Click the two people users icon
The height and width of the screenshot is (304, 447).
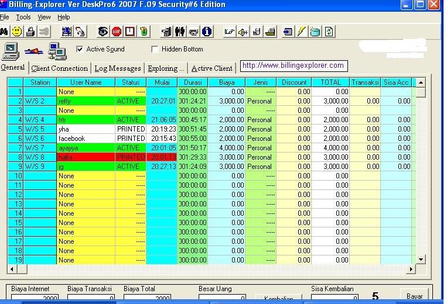click(x=180, y=32)
